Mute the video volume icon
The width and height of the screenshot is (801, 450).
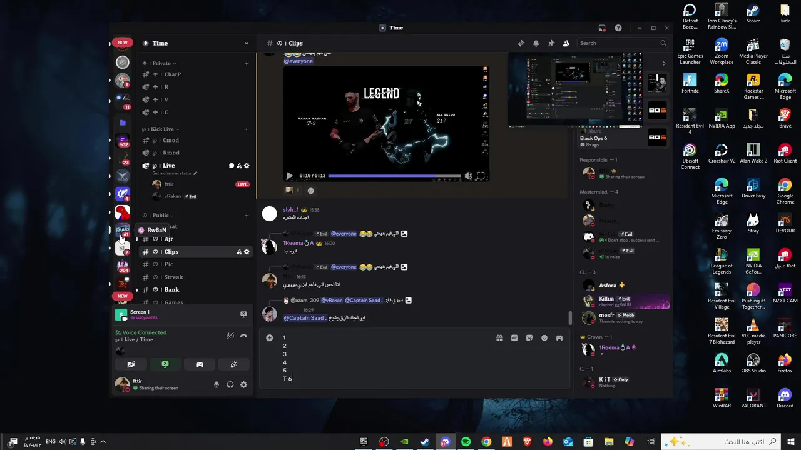468,176
